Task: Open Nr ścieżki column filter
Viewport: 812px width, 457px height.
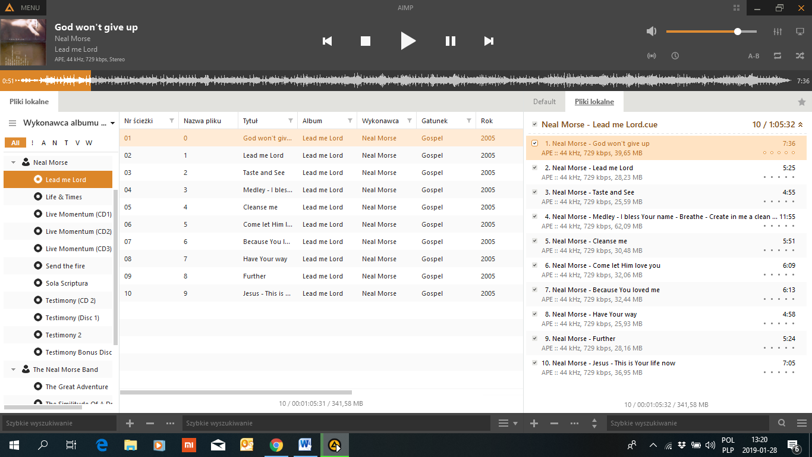Action: point(172,121)
